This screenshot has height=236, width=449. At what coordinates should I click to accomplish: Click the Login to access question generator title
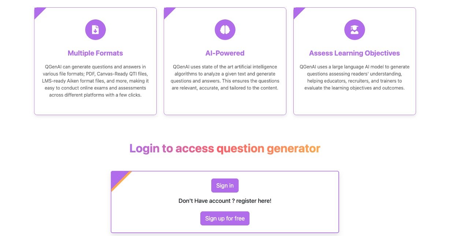tap(225, 148)
